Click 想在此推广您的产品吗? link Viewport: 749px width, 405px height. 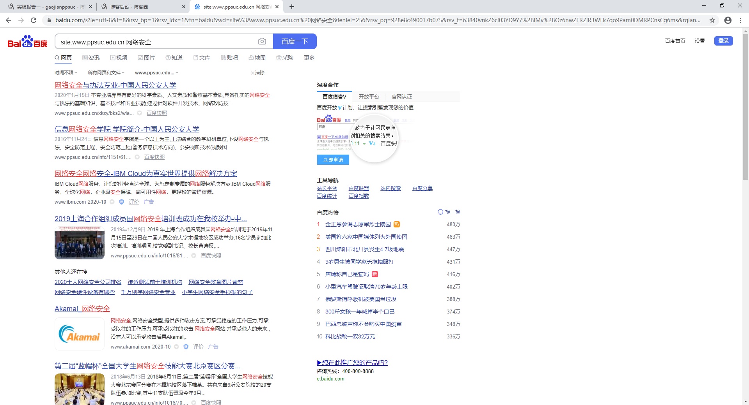[x=352, y=363]
